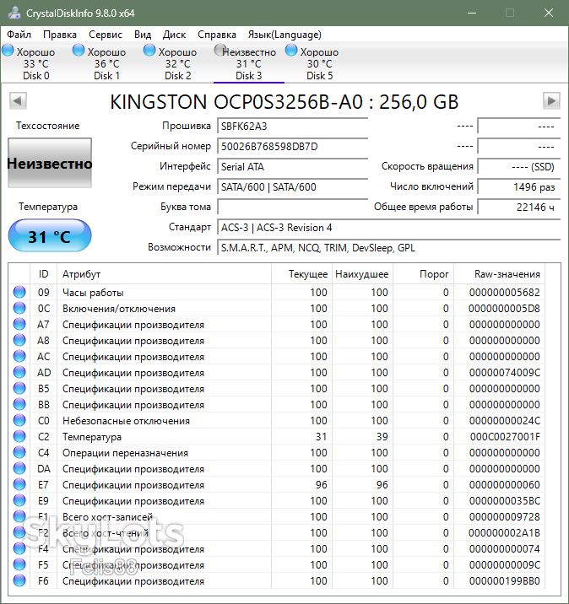Viewport: 569px width, 604px height.
Task: Click status circle of attribute C2
Action: (x=19, y=436)
